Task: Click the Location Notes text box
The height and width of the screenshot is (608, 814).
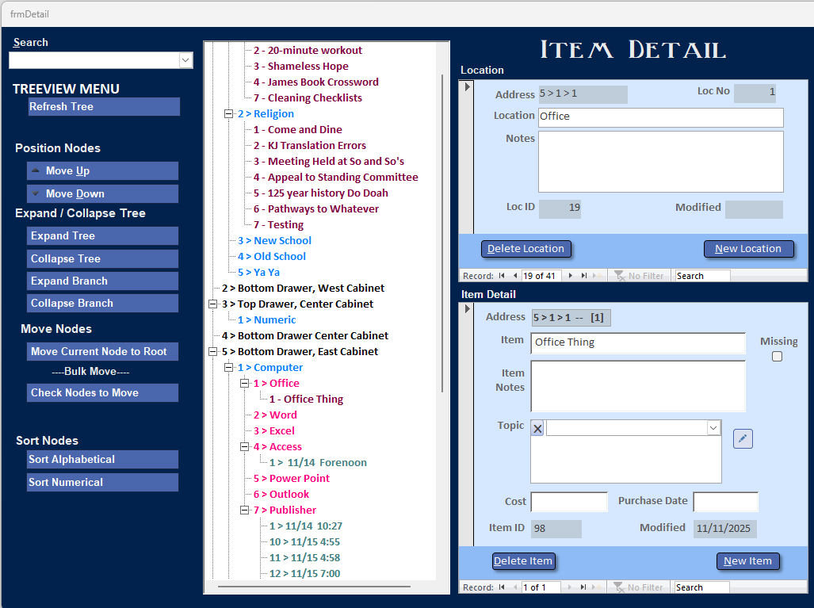Action: 660,162
